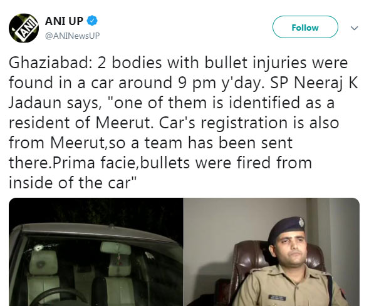Expand the tweet options chevron

354,28
